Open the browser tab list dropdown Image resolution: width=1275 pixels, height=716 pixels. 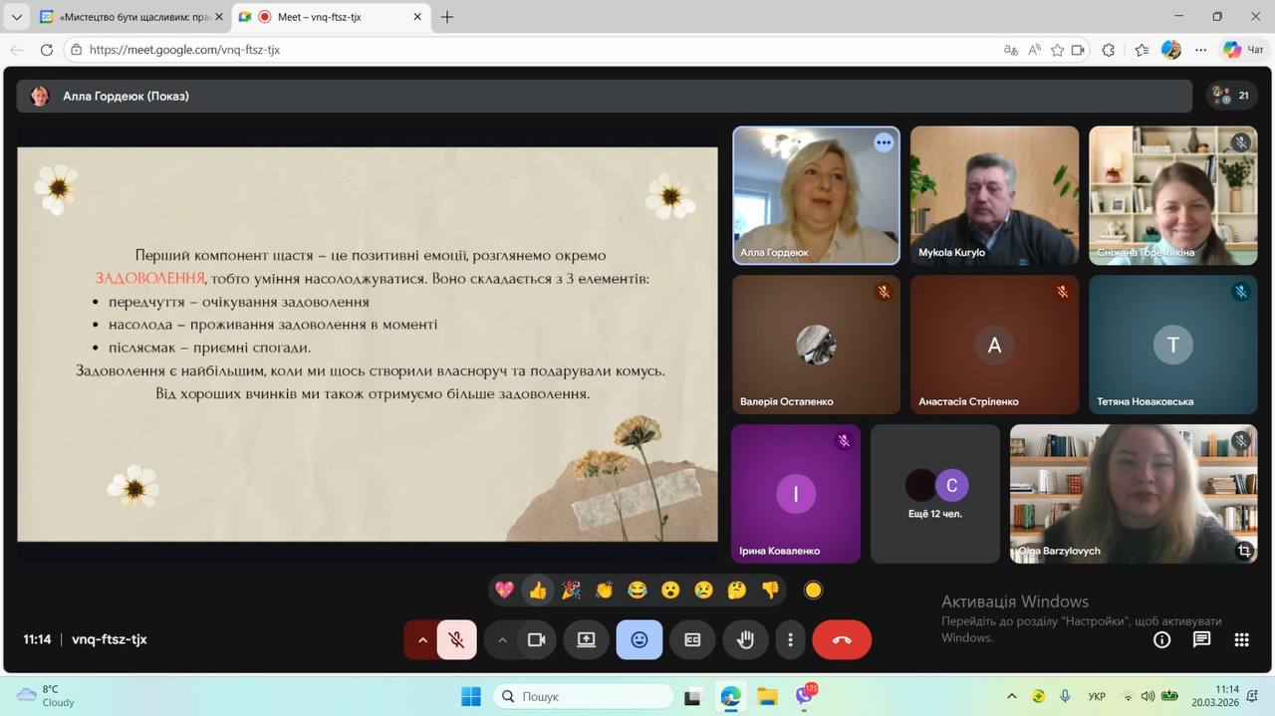[16, 17]
